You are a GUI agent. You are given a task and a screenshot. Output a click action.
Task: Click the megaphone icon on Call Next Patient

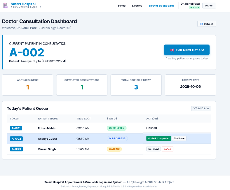point(172,50)
